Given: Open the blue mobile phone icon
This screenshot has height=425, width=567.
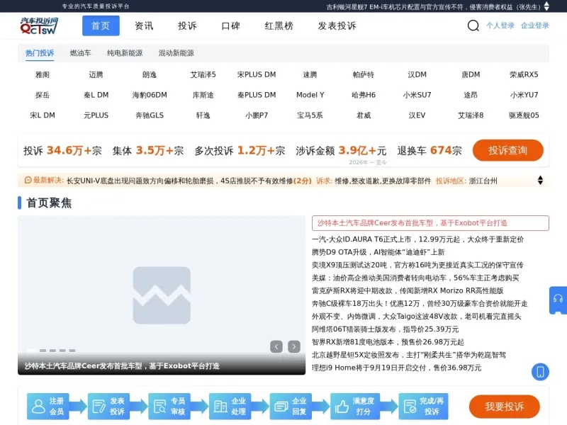Looking at the screenshot, I should [540, 372].
